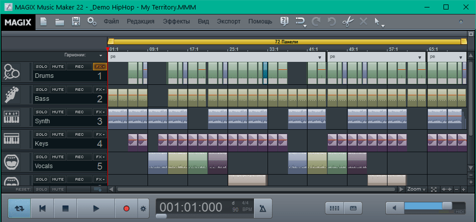476x222 pixels.
Task: Open the Файл menu
Action: 111,21
